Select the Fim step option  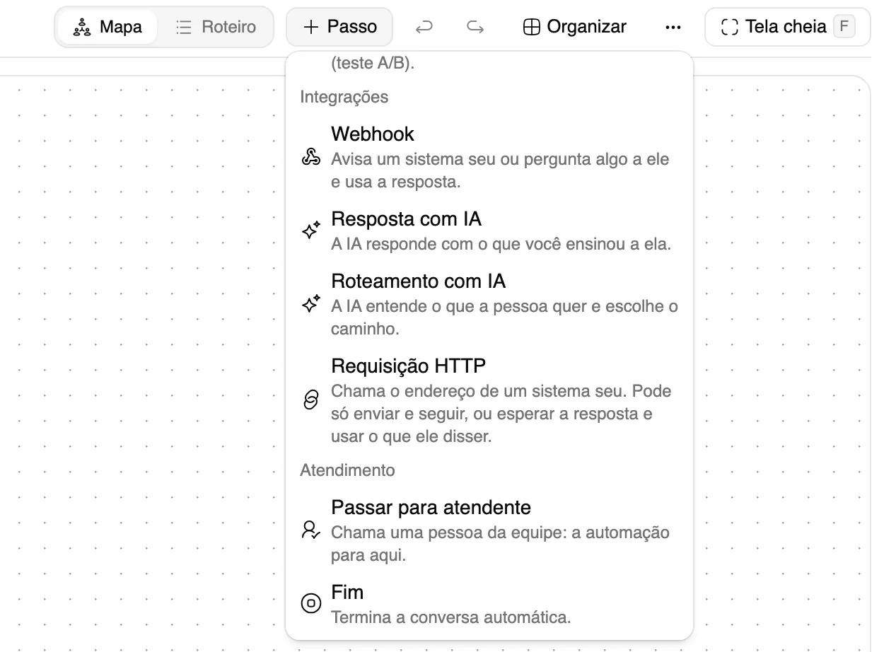[489, 605]
